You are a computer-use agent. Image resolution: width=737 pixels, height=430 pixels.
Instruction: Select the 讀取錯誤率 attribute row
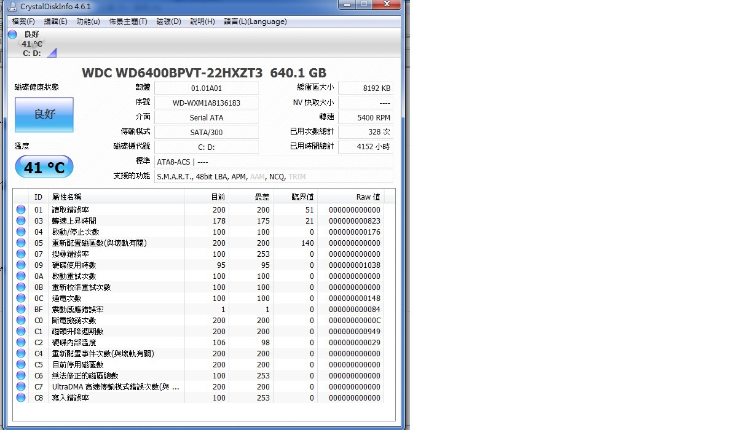199,209
